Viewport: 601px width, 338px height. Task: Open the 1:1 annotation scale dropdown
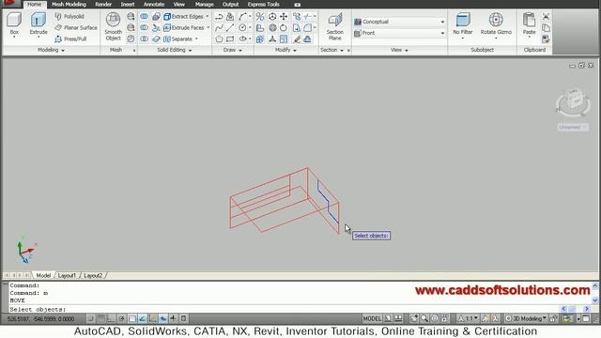(x=469, y=318)
